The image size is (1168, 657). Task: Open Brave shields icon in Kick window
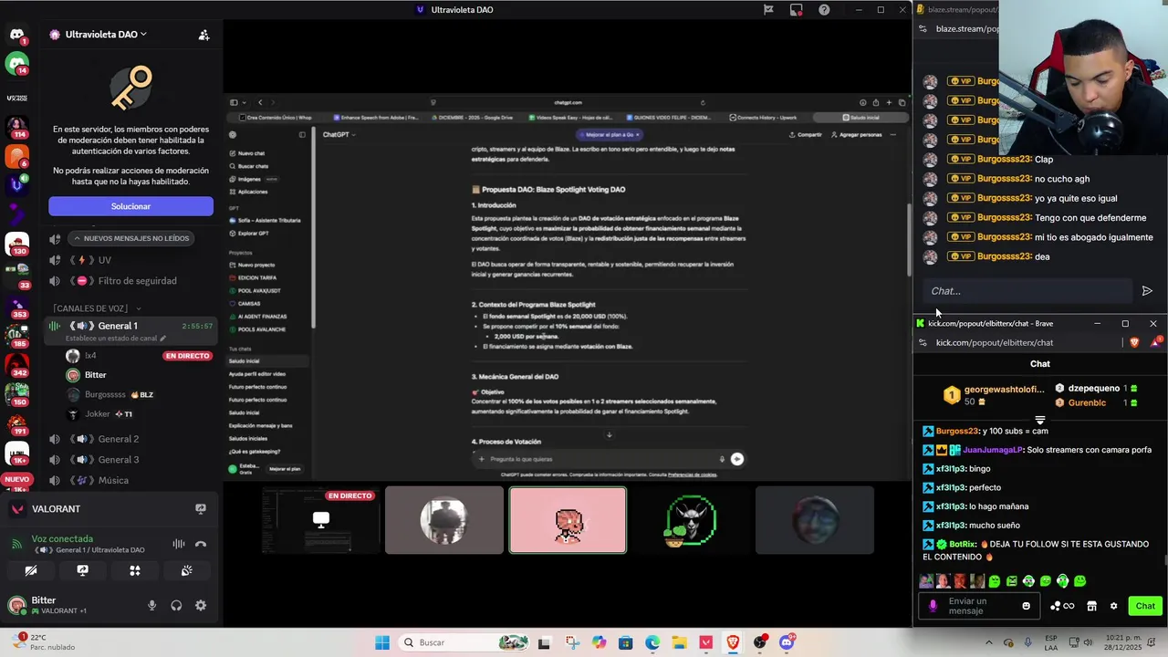click(1134, 342)
